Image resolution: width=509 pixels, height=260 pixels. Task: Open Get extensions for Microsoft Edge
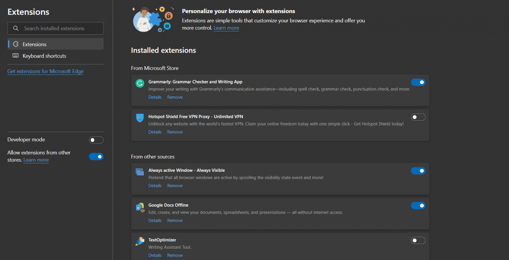pyautogui.click(x=45, y=71)
